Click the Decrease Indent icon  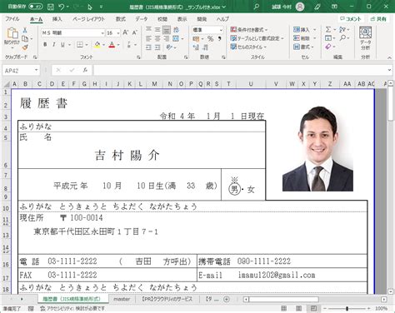tap(148, 47)
